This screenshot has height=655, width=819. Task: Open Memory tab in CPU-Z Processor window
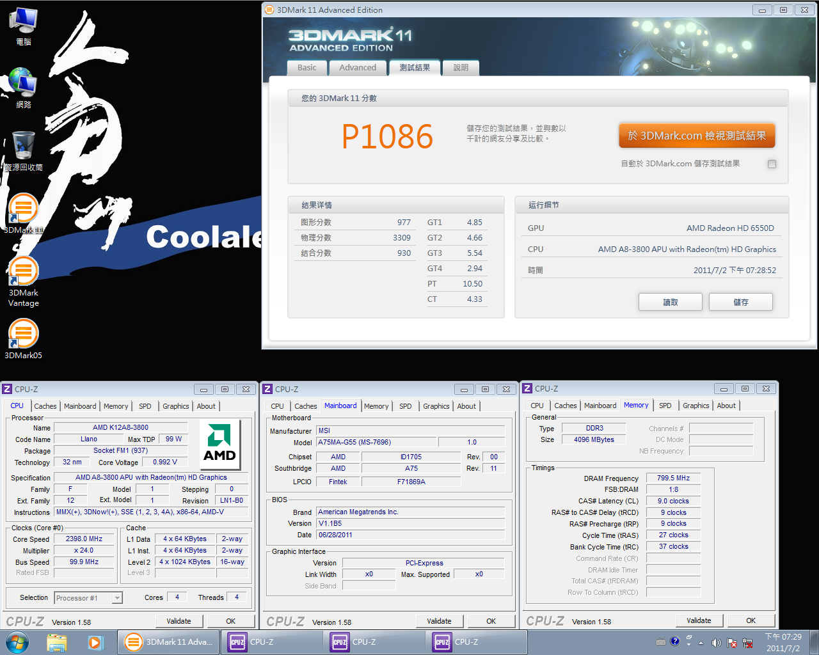coord(116,406)
